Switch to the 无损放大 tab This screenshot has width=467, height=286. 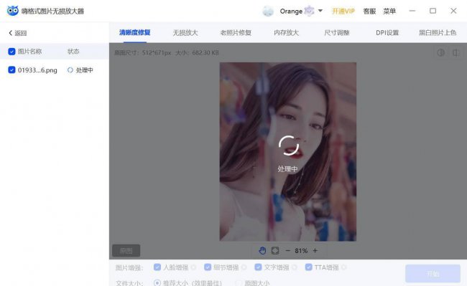click(x=185, y=33)
